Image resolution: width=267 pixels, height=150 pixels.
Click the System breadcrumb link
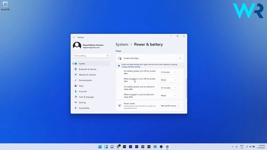[122, 45]
